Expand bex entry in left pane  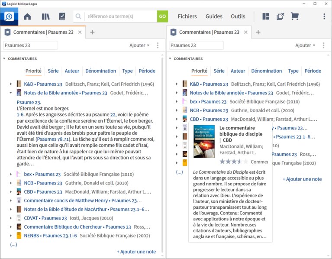coord(11,174)
